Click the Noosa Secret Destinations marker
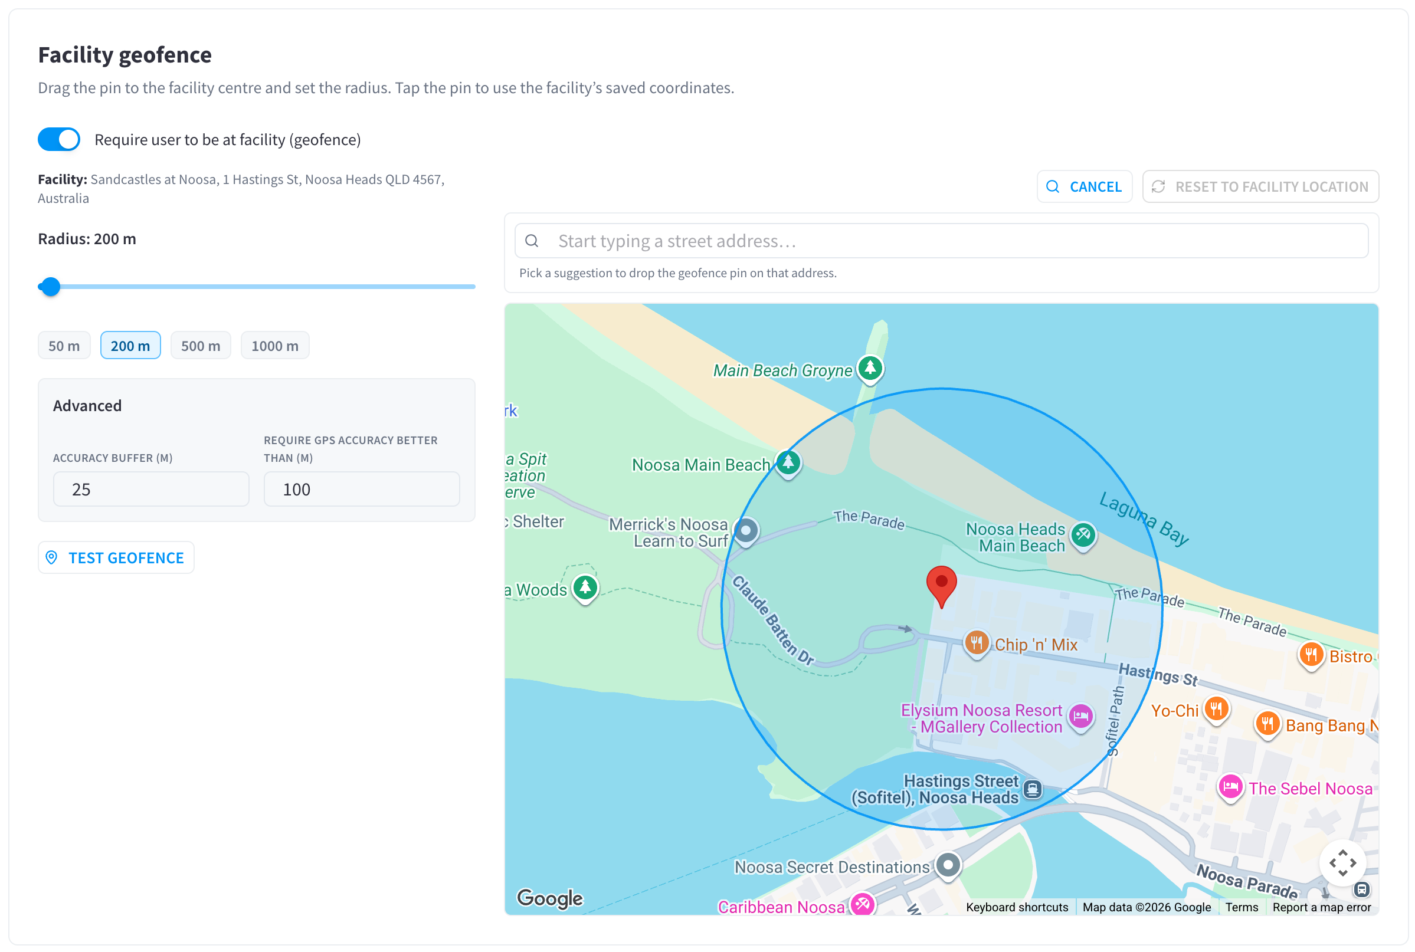This screenshot has height=952, width=1415. (x=948, y=866)
